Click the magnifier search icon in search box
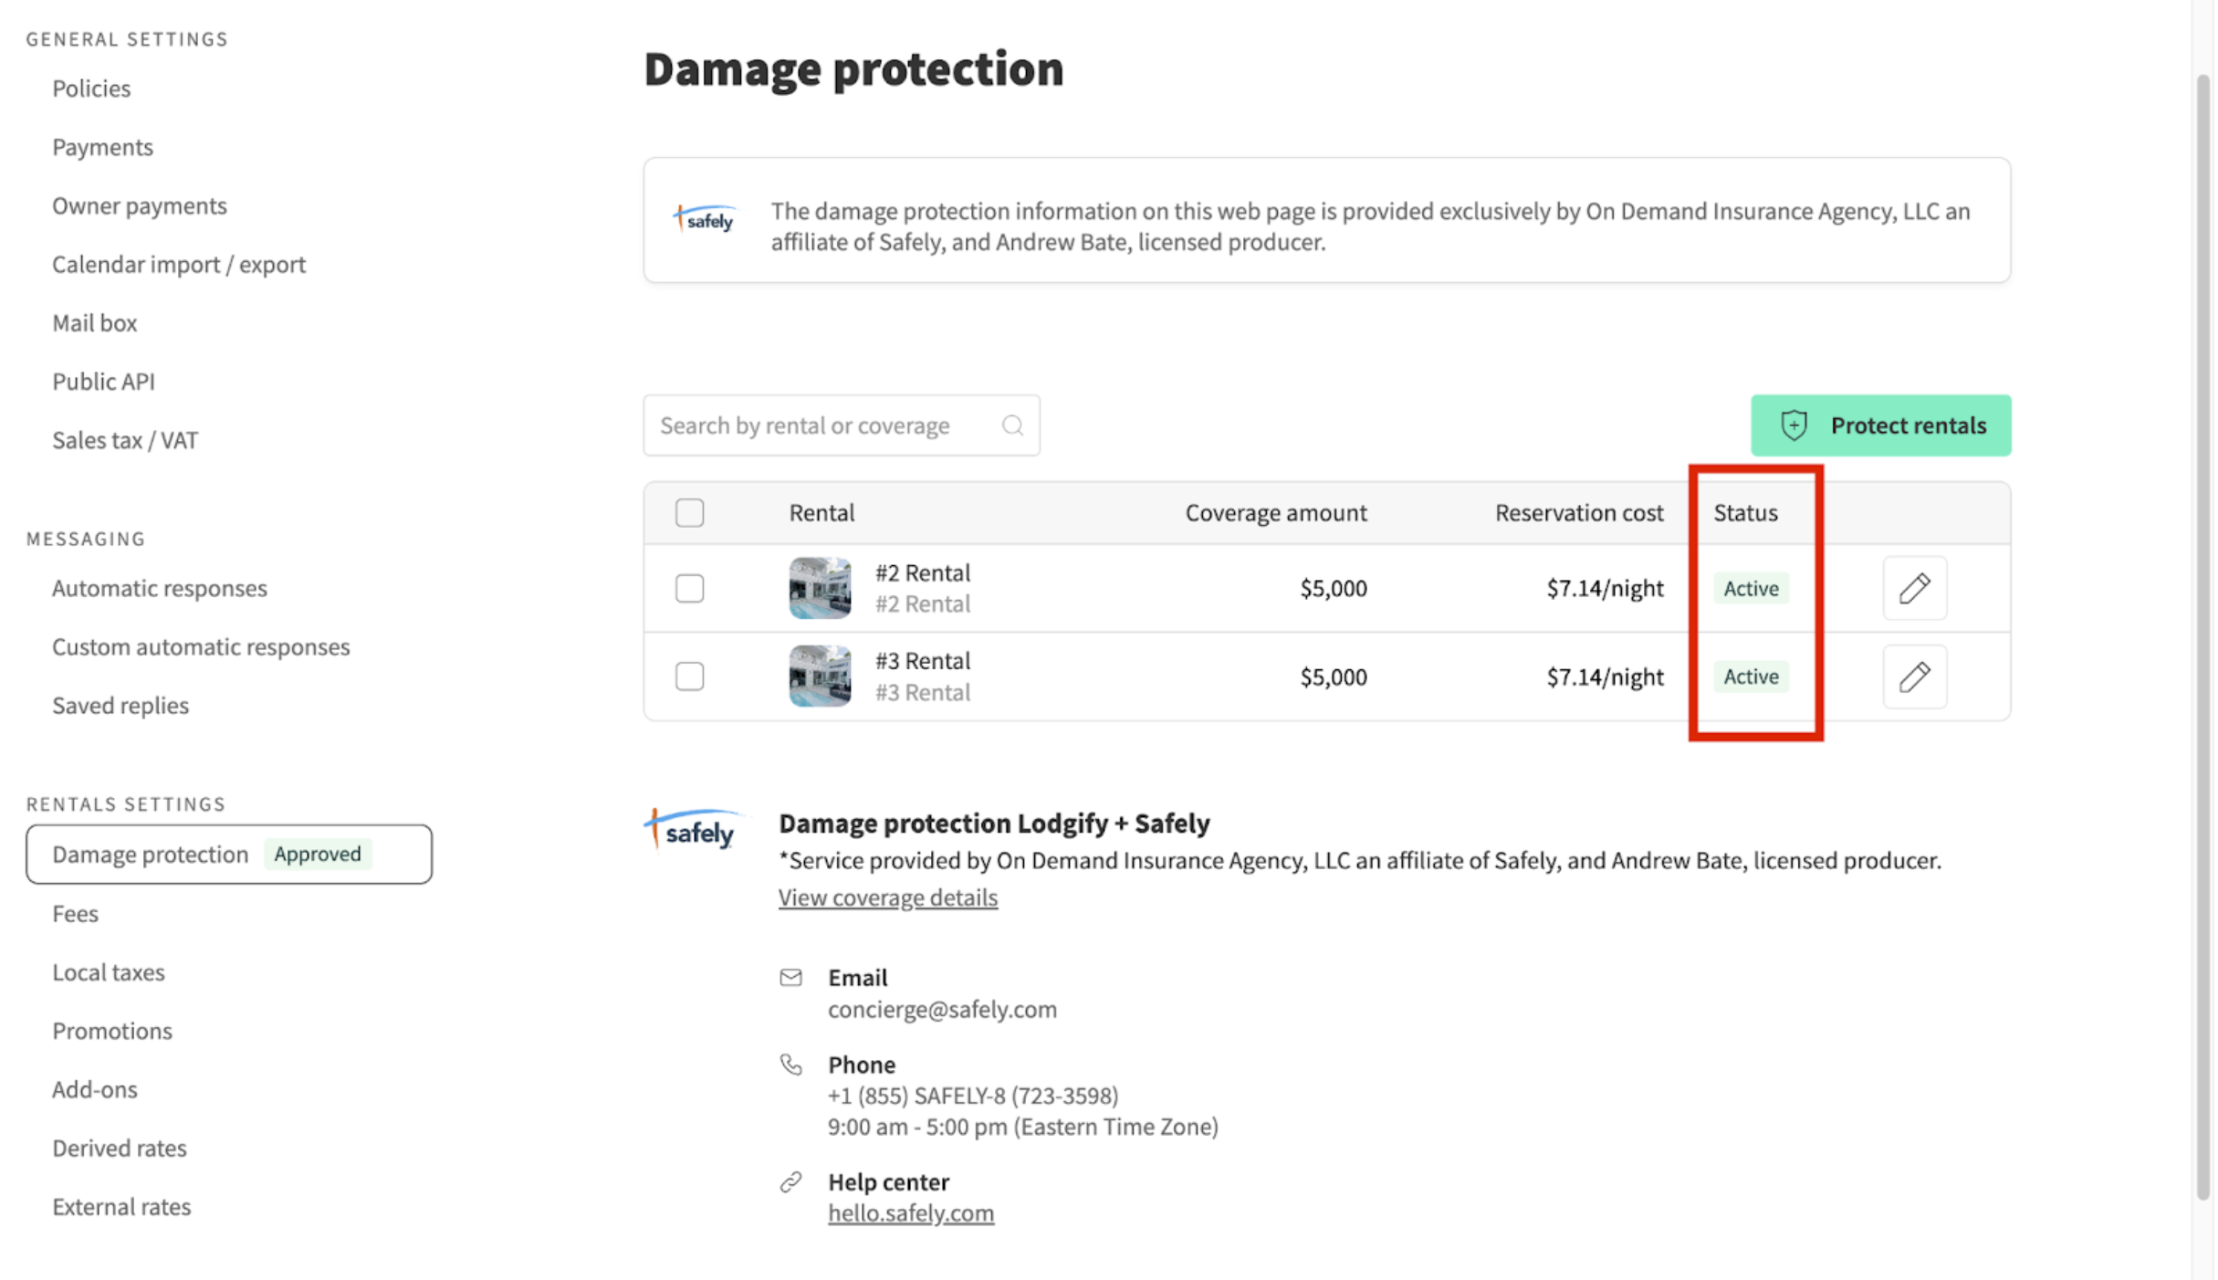The width and height of the screenshot is (2218, 1280). (1011, 425)
